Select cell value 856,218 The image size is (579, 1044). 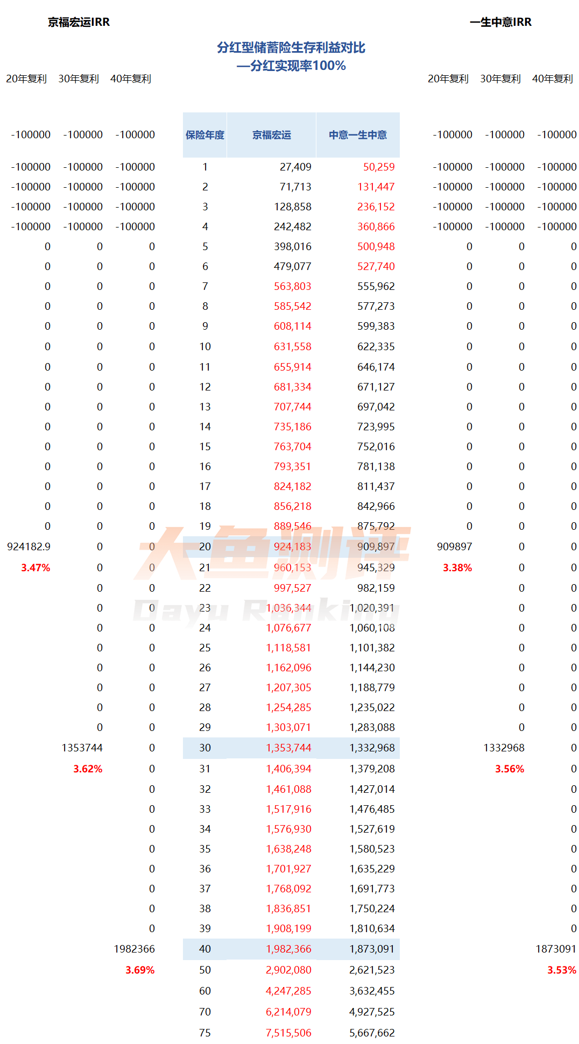(293, 506)
